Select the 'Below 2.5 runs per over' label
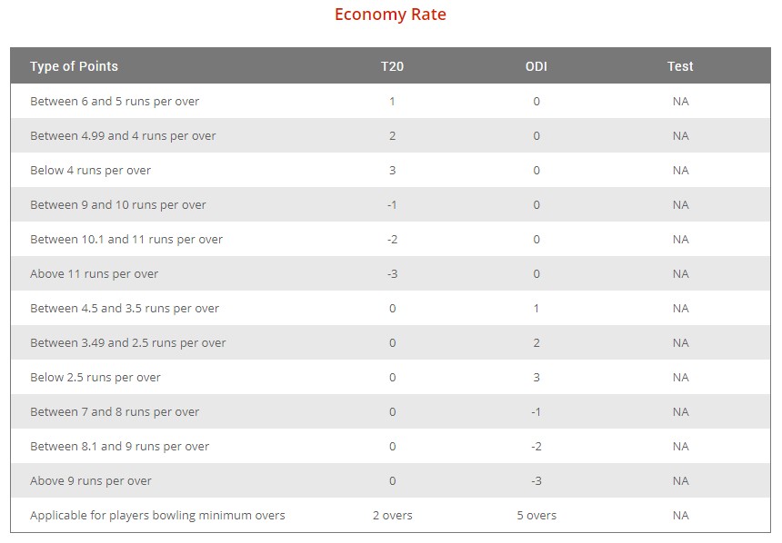This screenshot has height=543, width=782. [x=95, y=378]
